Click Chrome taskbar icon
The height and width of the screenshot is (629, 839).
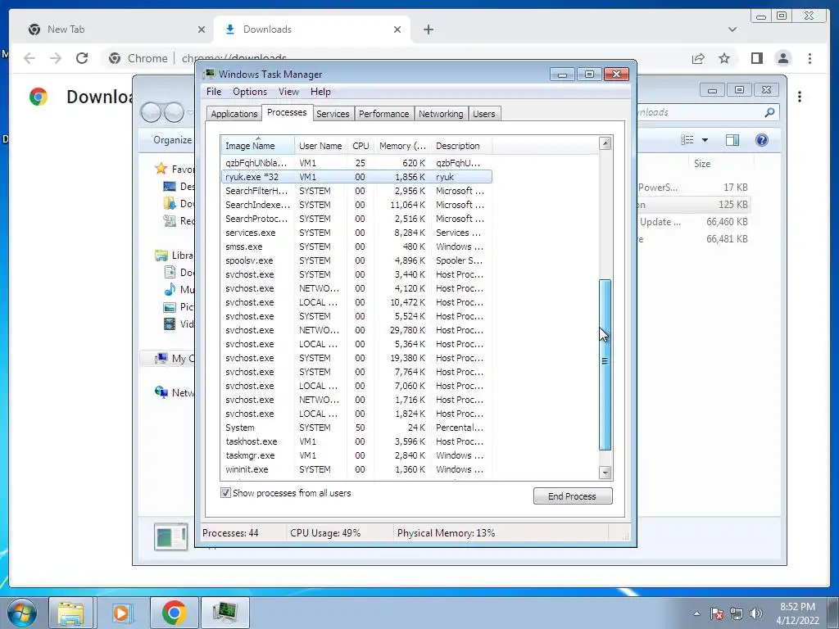(x=174, y=613)
